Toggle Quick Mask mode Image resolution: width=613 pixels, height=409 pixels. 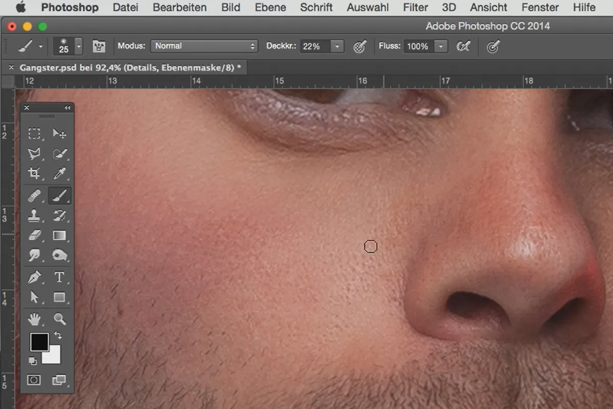point(34,380)
